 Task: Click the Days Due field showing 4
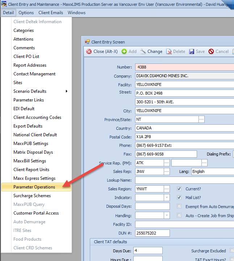tap(148, 250)
